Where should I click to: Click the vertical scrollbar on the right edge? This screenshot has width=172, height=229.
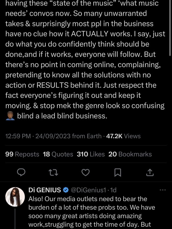coord(170,27)
